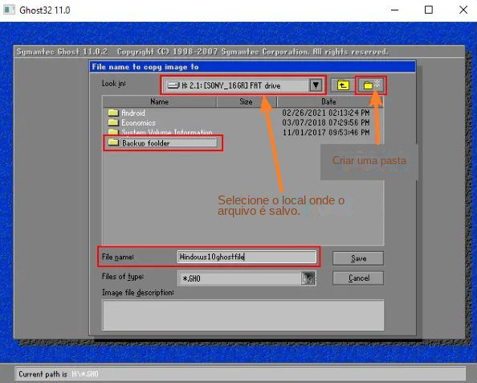Open the Files of type dropdown arrow
477x383 pixels.
308,278
